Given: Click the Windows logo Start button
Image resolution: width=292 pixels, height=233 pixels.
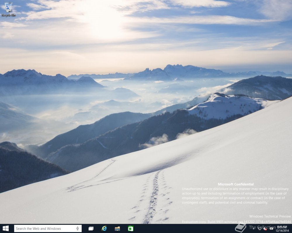Looking at the screenshot, I should [x=5, y=228].
